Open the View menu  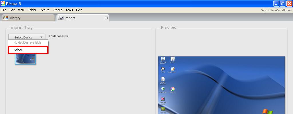(x=21, y=10)
